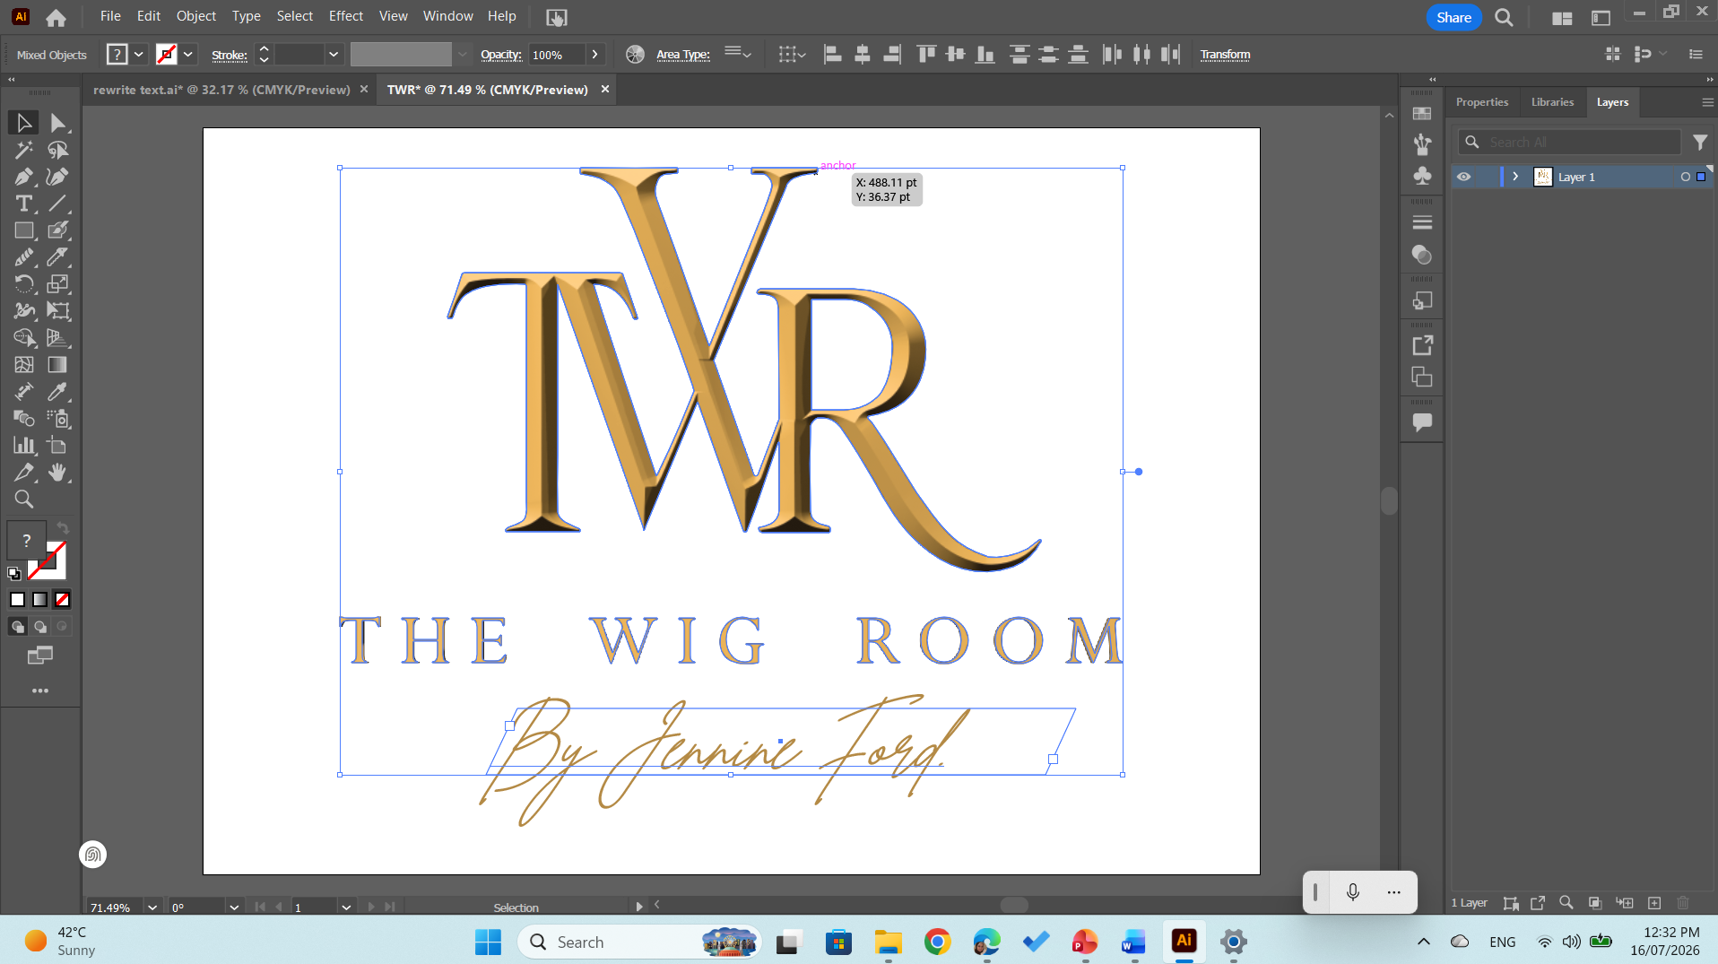Select the Type tool
Image resolution: width=1718 pixels, height=964 pixels.
(24, 204)
